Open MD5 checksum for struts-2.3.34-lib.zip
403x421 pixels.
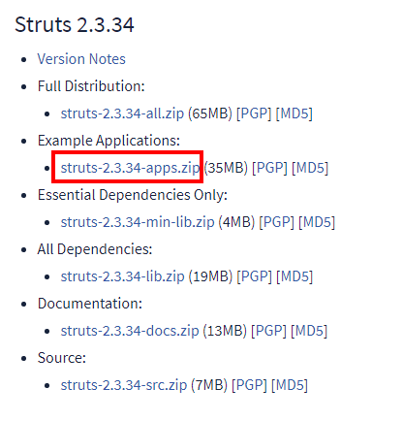(x=294, y=276)
